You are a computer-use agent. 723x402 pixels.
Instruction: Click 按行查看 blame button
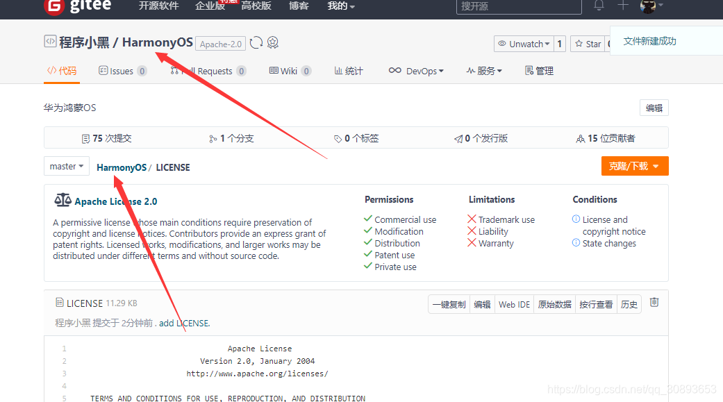click(x=596, y=304)
